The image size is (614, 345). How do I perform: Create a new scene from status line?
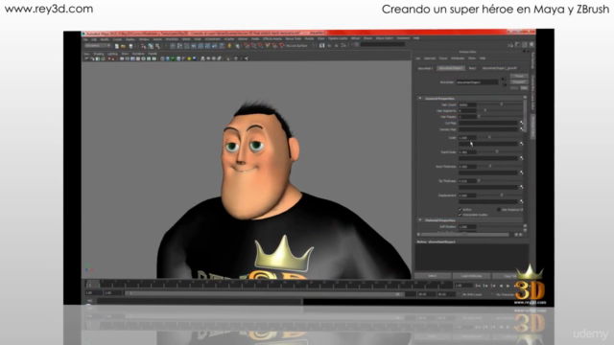[117, 46]
